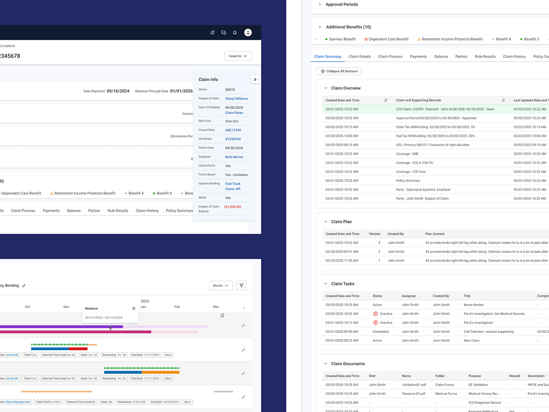Close the Absence tooltip popup
549x412 pixels.
[134, 309]
